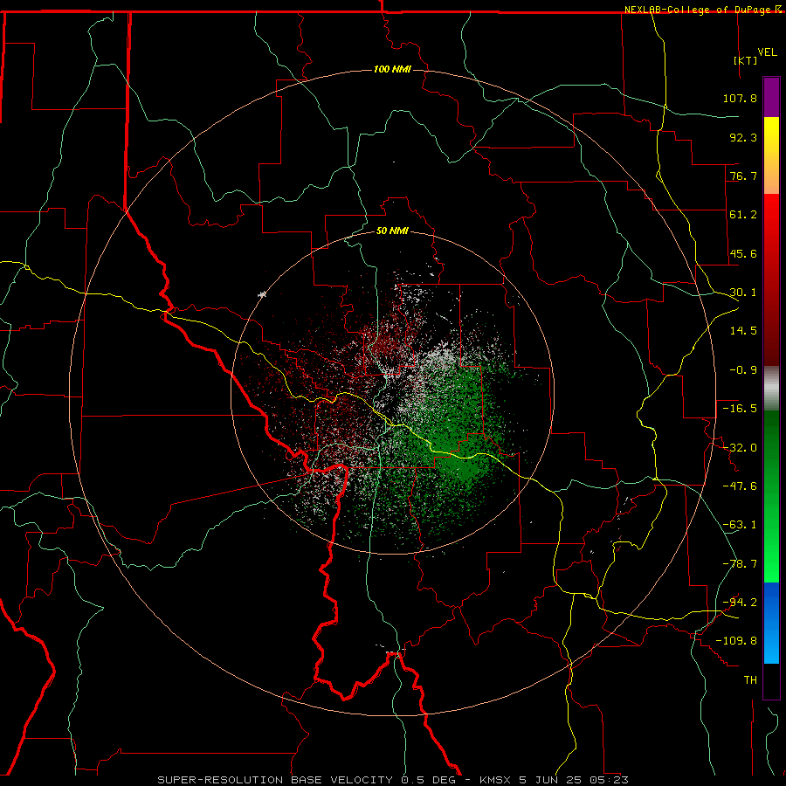The width and height of the screenshot is (786, 786).
Task: Click the gray segment of the velocity color bar
Action: [x=771, y=388]
